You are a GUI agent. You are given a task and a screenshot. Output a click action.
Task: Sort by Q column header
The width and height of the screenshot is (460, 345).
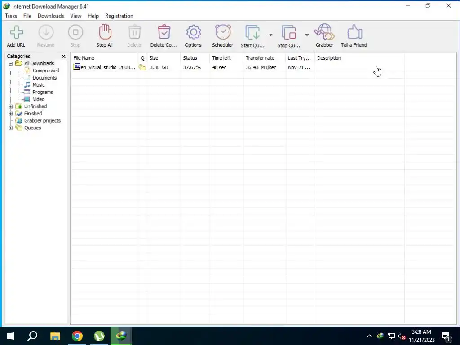tap(142, 58)
